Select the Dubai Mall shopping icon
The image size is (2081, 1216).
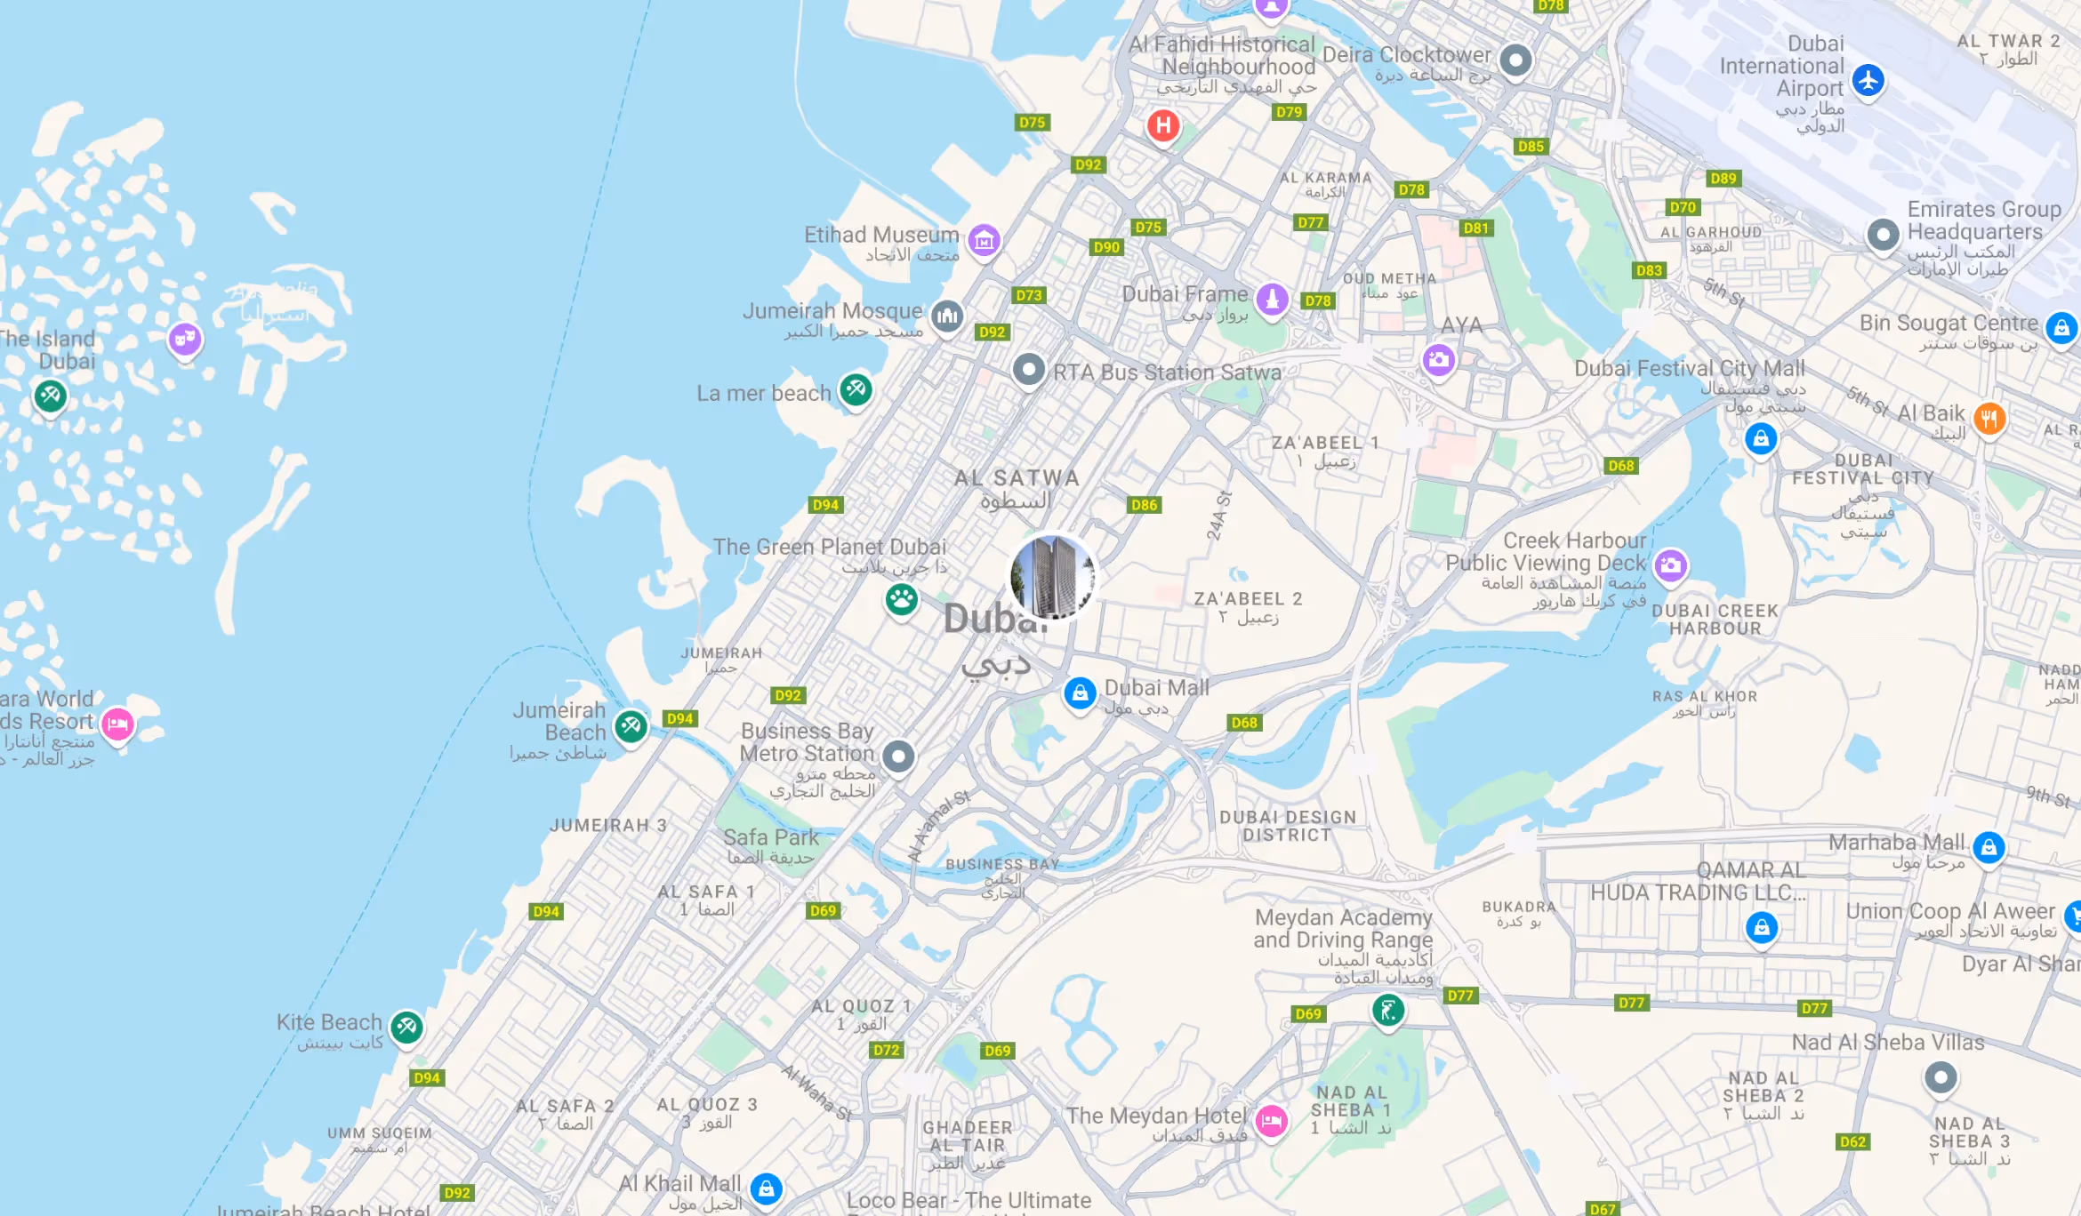pos(1081,693)
